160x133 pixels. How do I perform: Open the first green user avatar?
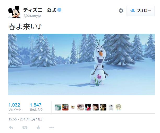coord(58,107)
